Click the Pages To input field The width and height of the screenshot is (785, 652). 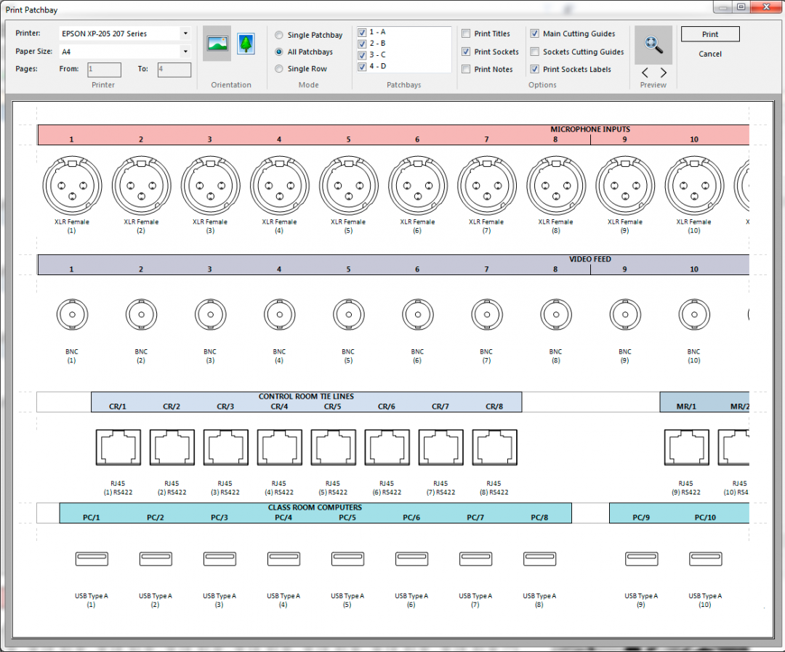point(174,70)
